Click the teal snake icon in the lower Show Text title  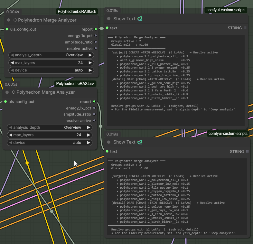[x=140, y=142]
